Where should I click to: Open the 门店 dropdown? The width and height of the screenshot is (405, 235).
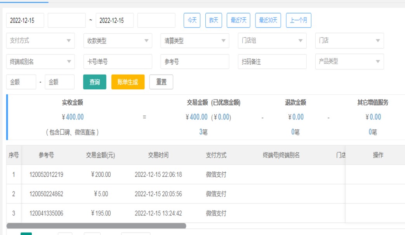[349, 41]
